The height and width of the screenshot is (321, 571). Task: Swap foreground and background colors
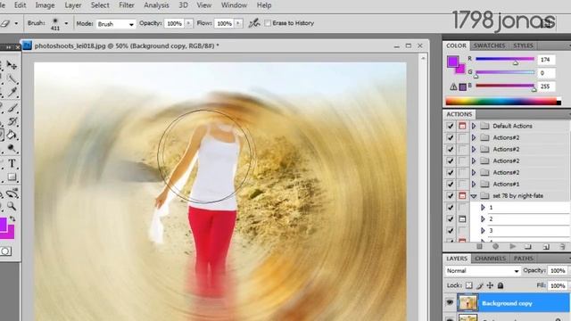coord(12,218)
